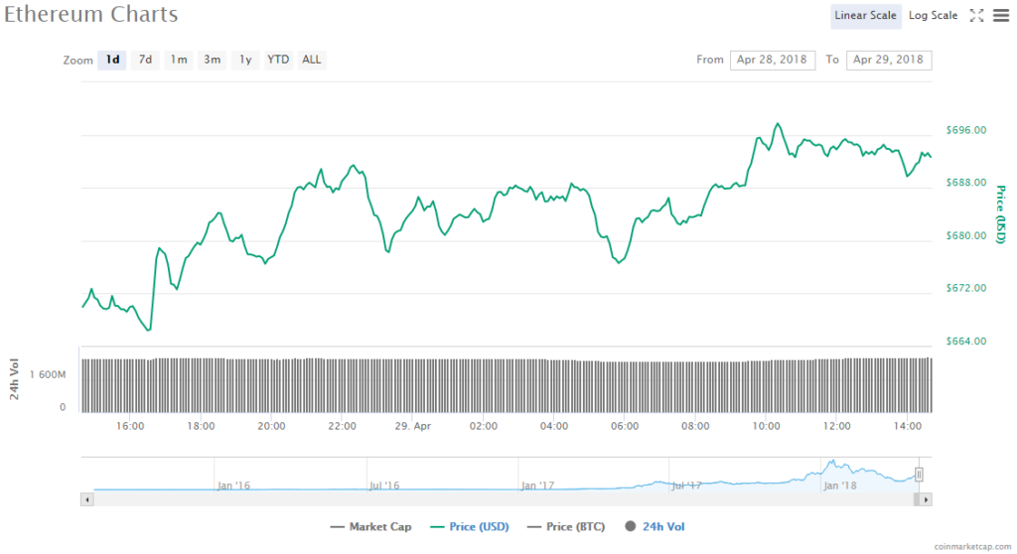Screen dimensions: 1017x554
Task: Grab the navigator range handle
Action: (920, 475)
